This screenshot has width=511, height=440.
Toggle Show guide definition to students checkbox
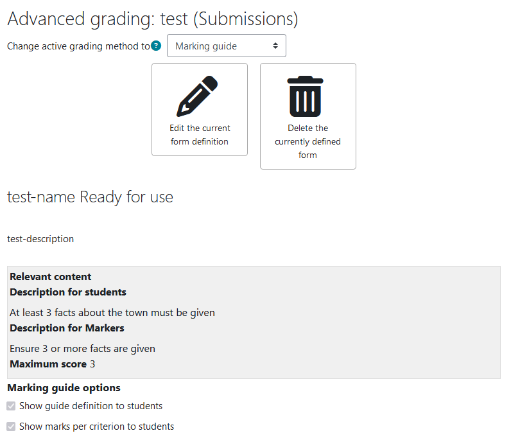pos(11,406)
